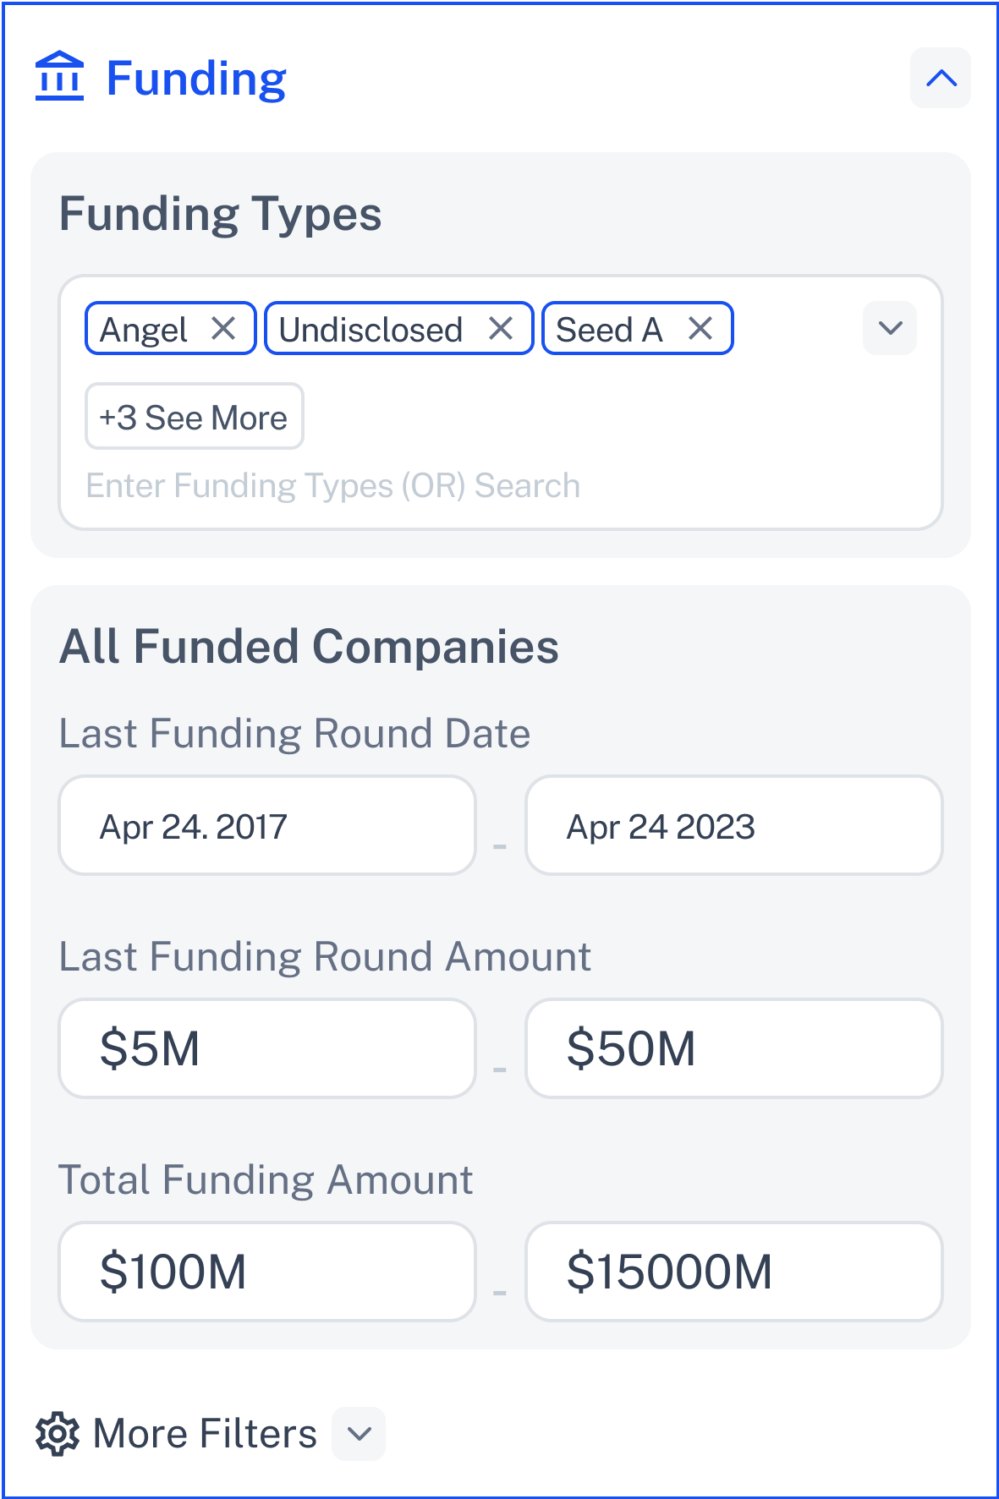Expand More Filters chevron
Screen dimensions: 999x1499
point(360,1434)
